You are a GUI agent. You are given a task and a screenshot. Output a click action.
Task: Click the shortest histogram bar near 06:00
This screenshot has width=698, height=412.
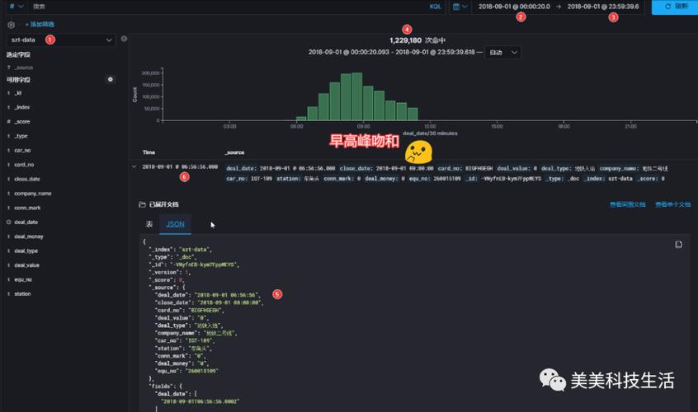click(301, 118)
